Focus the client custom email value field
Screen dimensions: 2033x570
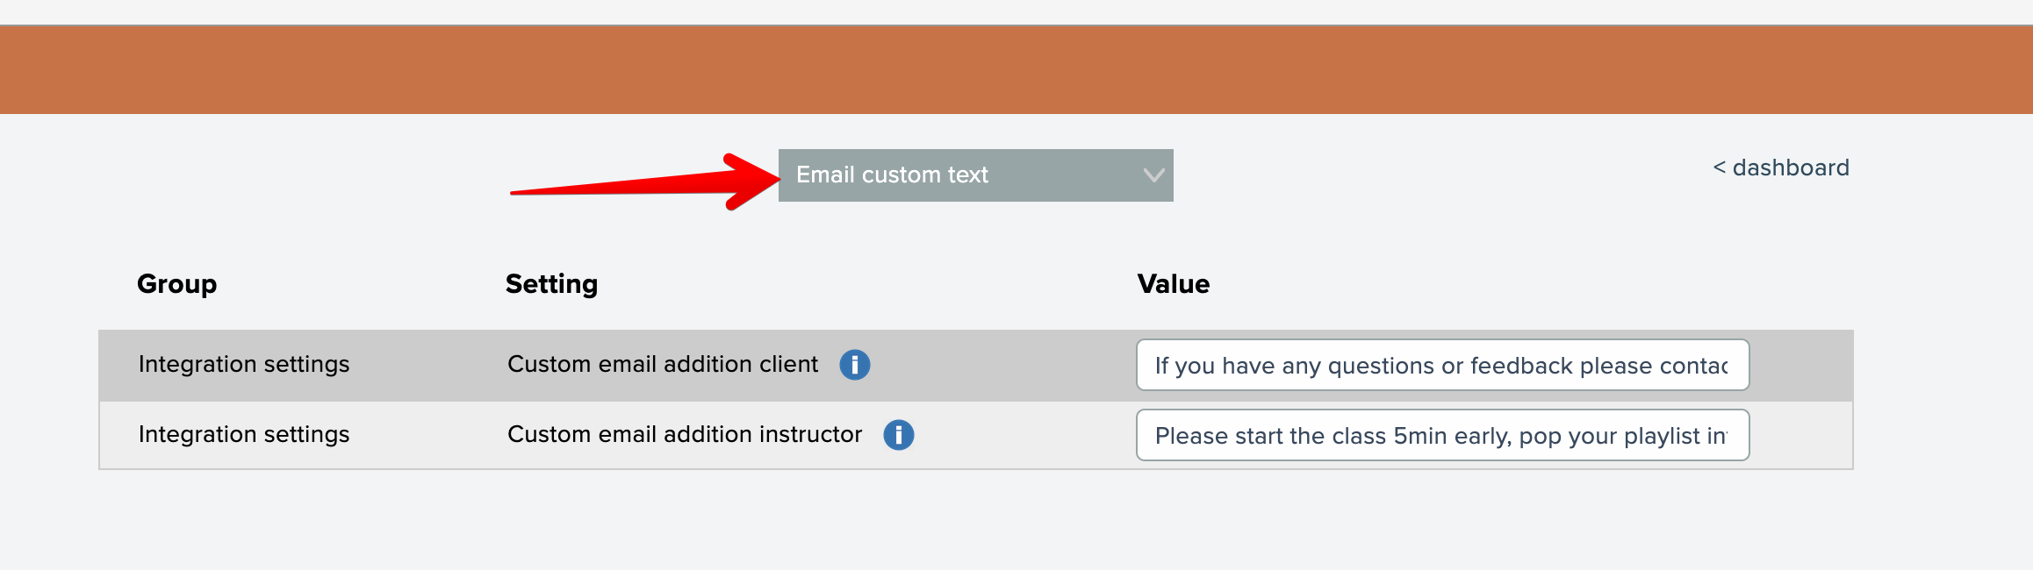pyautogui.click(x=1441, y=365)
